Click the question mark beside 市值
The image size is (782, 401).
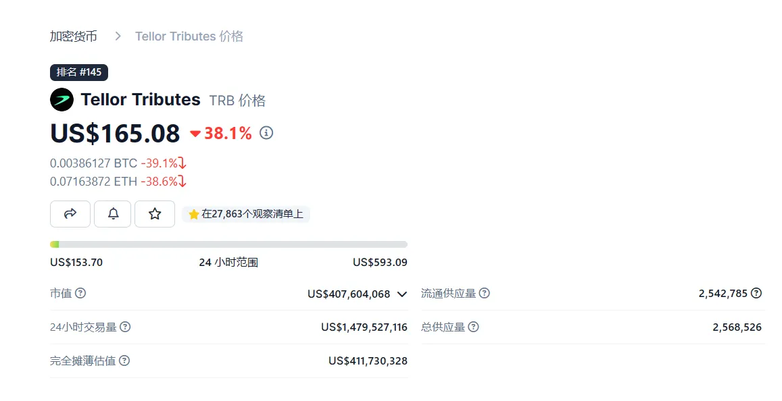(x=80, y=293)
